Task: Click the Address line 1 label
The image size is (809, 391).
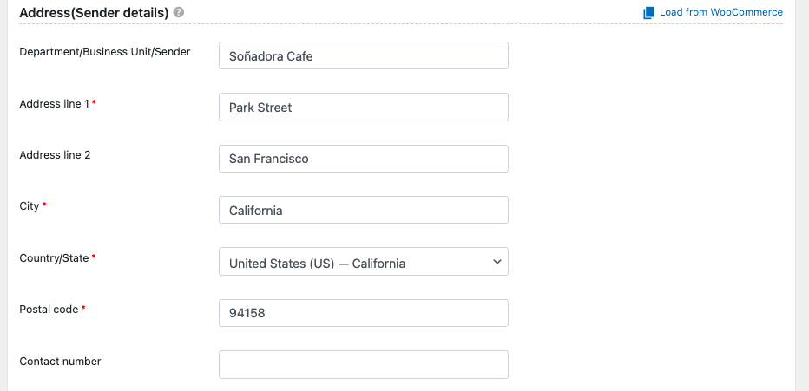Action: click(54, 103)
